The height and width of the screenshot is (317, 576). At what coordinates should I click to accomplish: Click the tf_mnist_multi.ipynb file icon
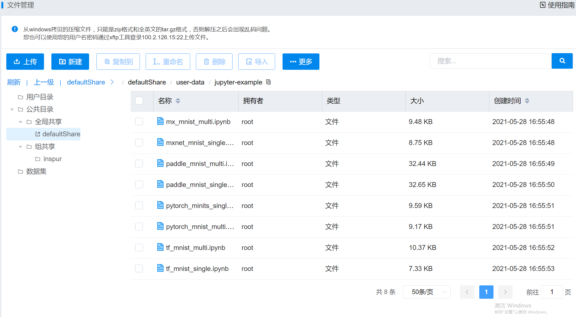point(160,247)
